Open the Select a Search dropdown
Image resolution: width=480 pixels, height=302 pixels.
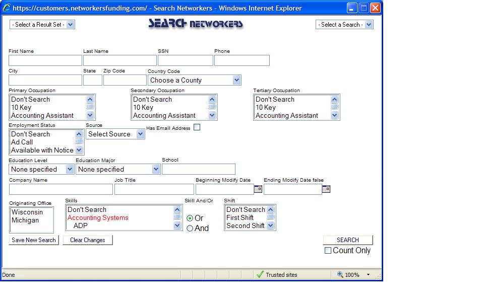pos(344,25)
